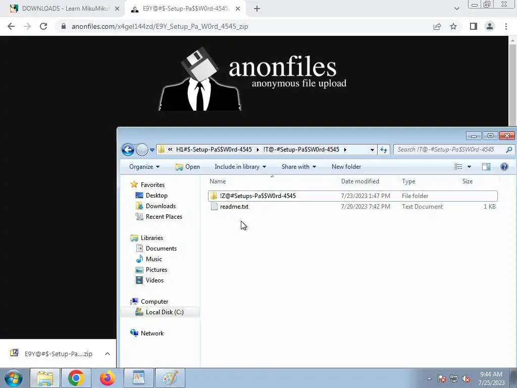The image size is (517, 388).
Task: Switch to DOWNLOADS - Learn MikuMiku tab
Action: [63, 9]
